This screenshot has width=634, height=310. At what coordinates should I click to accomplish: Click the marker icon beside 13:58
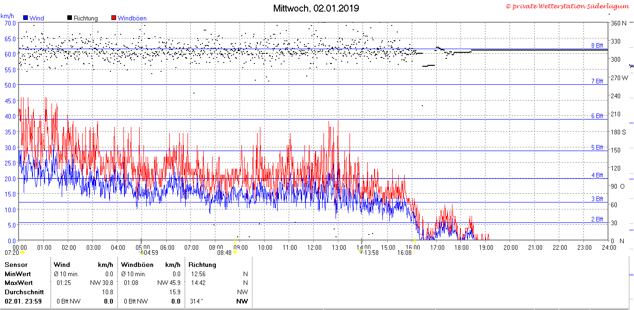[x=362, y=252]
